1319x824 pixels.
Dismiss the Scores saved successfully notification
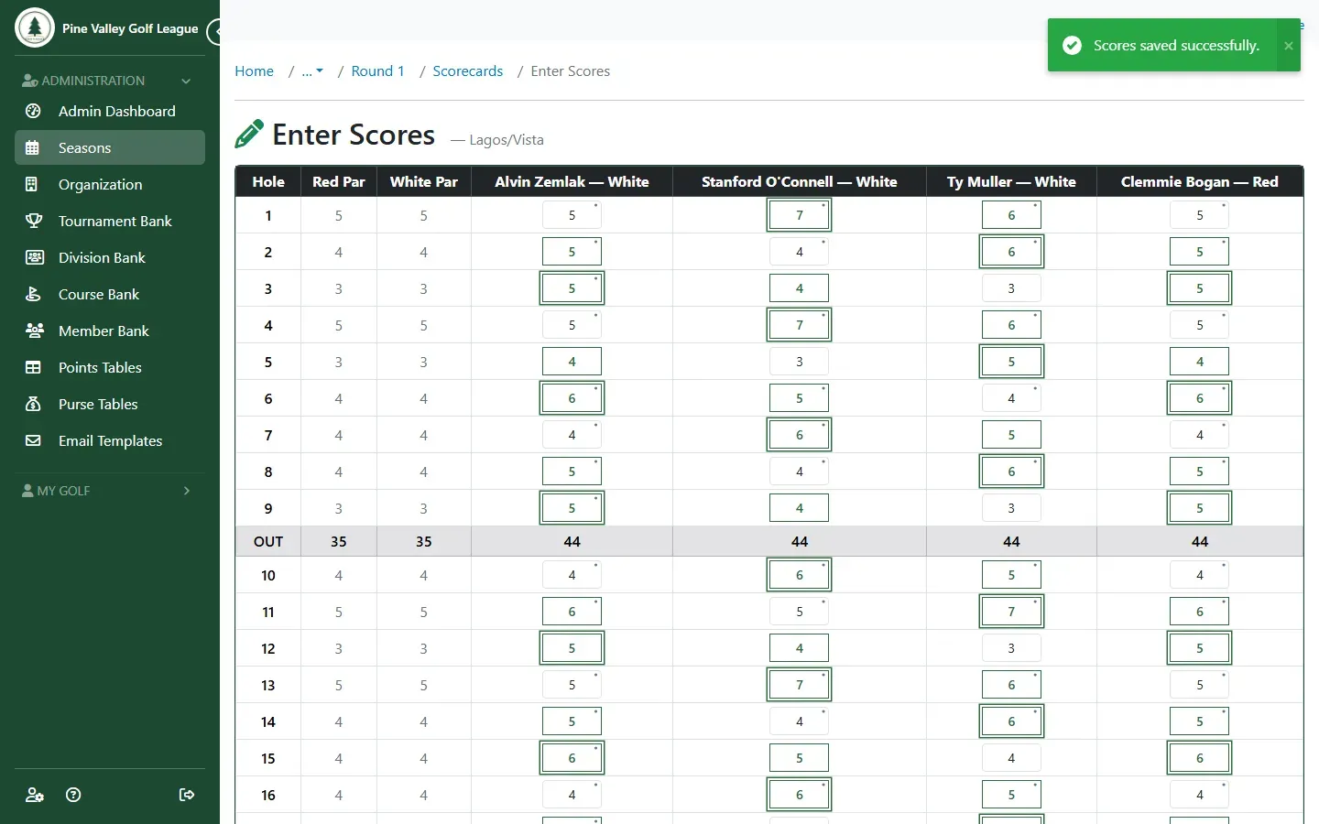click(x=1288, y=46)
